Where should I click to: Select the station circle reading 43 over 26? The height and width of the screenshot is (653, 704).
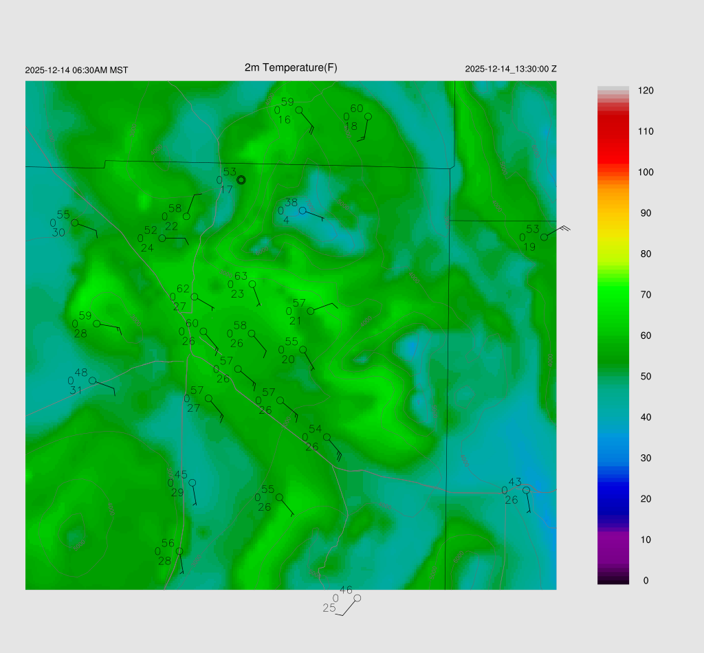point(526,490)
